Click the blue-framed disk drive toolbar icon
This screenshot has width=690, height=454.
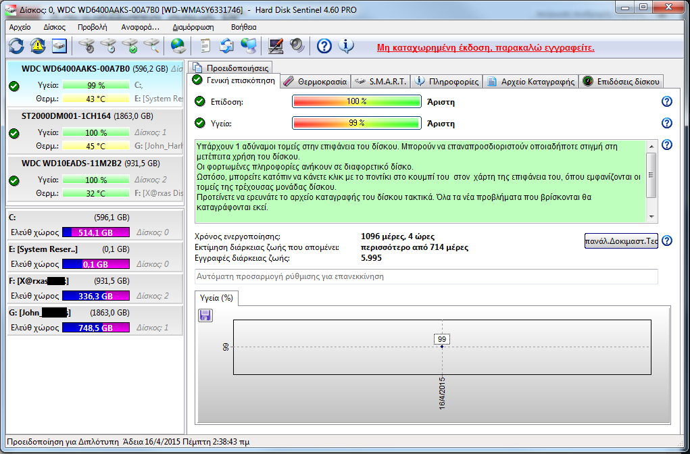tap(59, 46)
